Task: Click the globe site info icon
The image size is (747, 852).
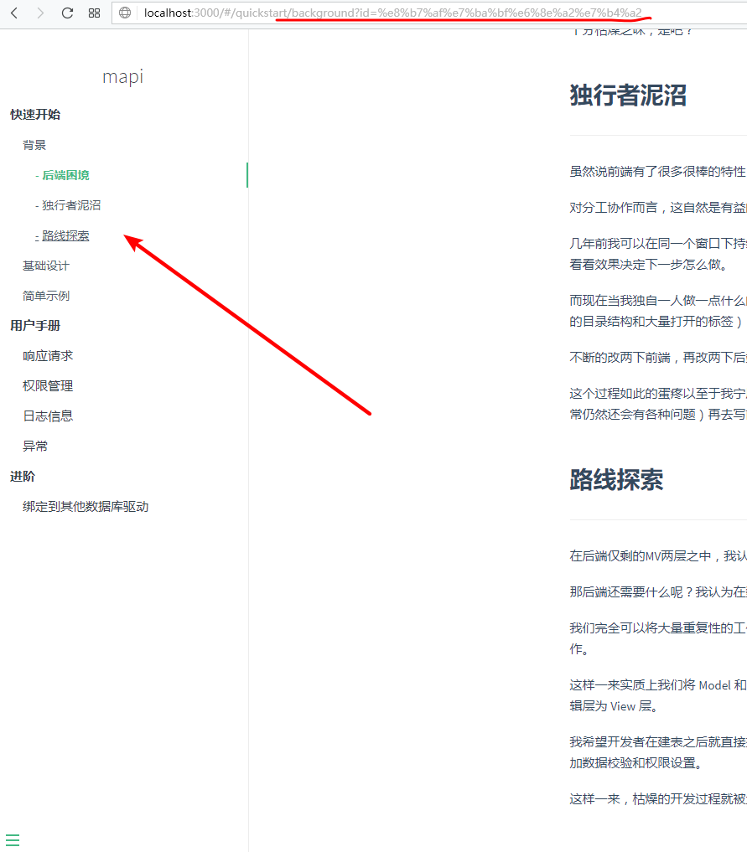Action: pos(125,13)
